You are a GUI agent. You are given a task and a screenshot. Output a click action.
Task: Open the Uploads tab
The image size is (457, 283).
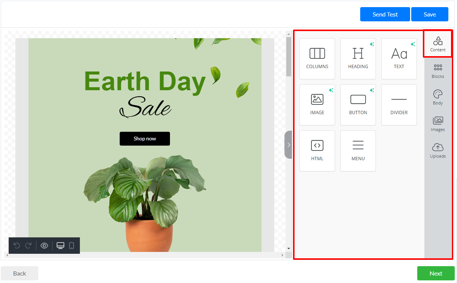438,151
